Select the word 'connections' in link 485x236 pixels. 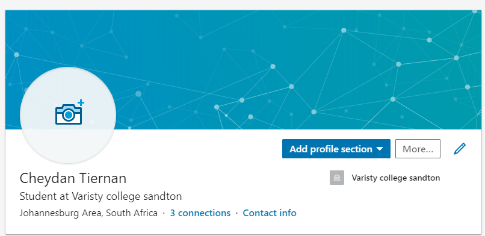coord(204,213)
